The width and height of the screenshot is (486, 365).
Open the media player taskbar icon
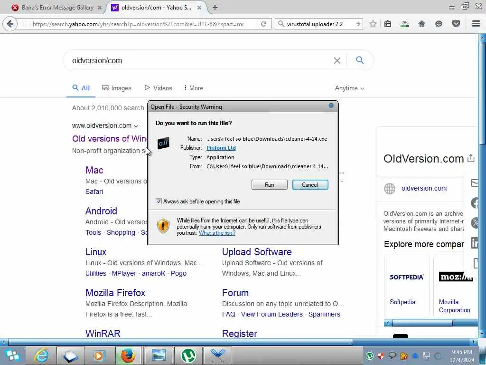100,355
